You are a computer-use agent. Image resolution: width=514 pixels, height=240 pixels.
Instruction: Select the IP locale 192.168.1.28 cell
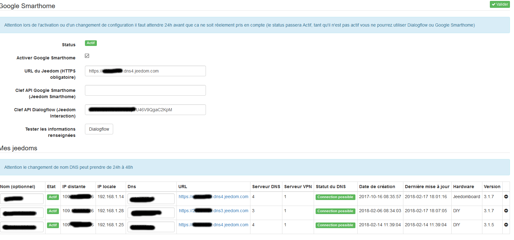tap(111, 211)
